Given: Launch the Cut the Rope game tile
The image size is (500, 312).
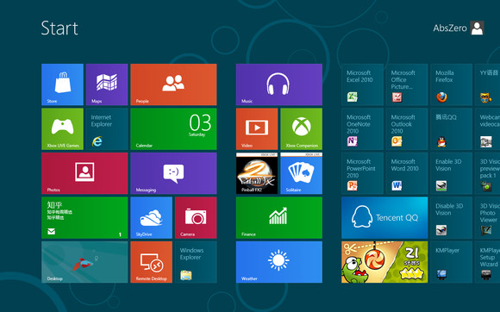Looking at the screenshot, I should tap(384, 262).
